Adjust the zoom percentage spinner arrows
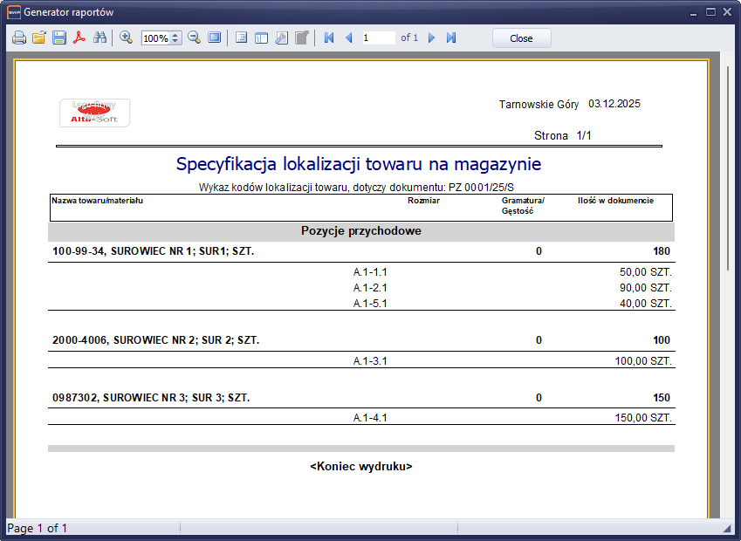This screenshot has width=741, height=541. point(175,38)
